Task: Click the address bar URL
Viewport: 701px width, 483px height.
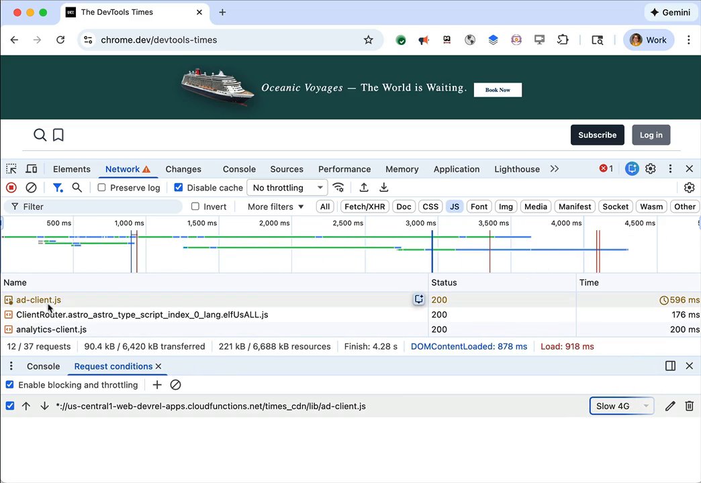Action: (x=158, y=40)
